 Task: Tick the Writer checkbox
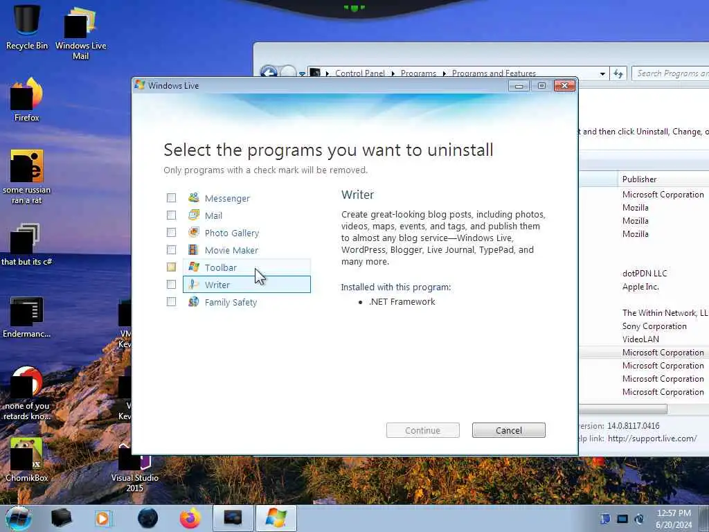(172, 284)
